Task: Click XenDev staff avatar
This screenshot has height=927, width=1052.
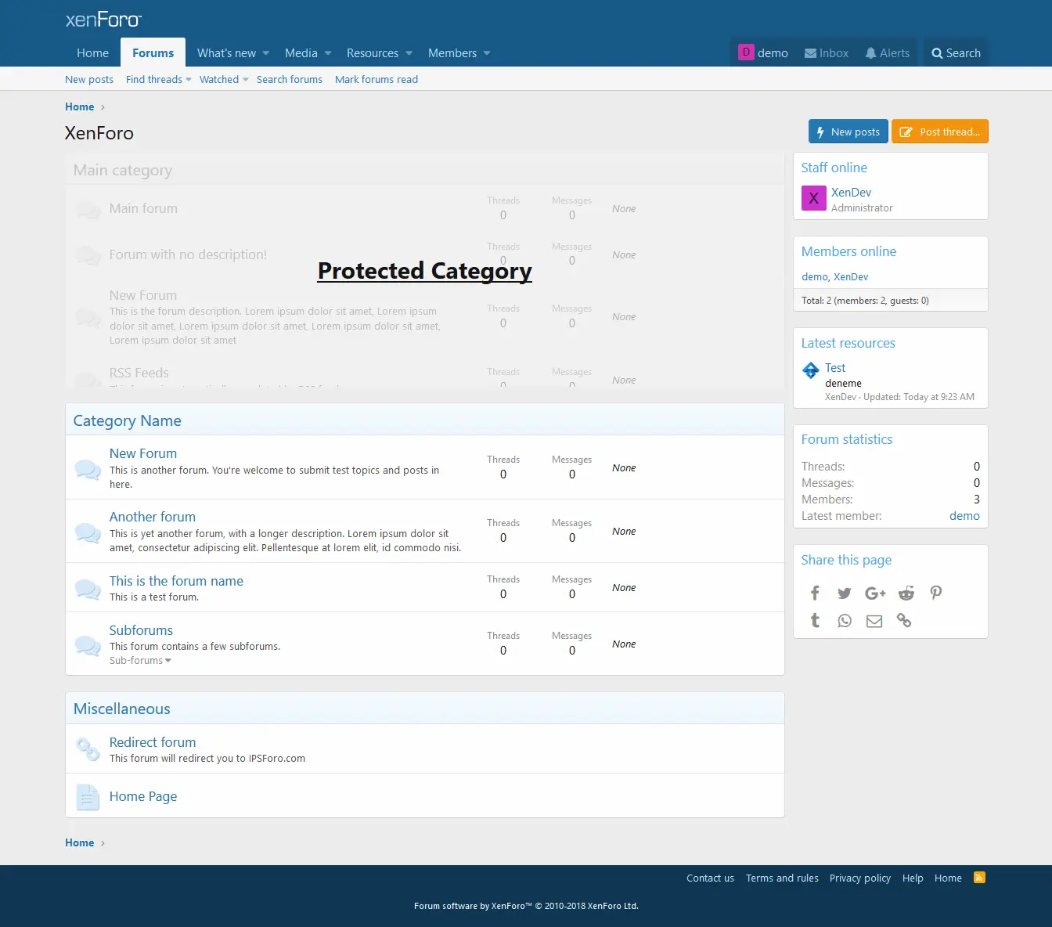Action: point(814,198)
